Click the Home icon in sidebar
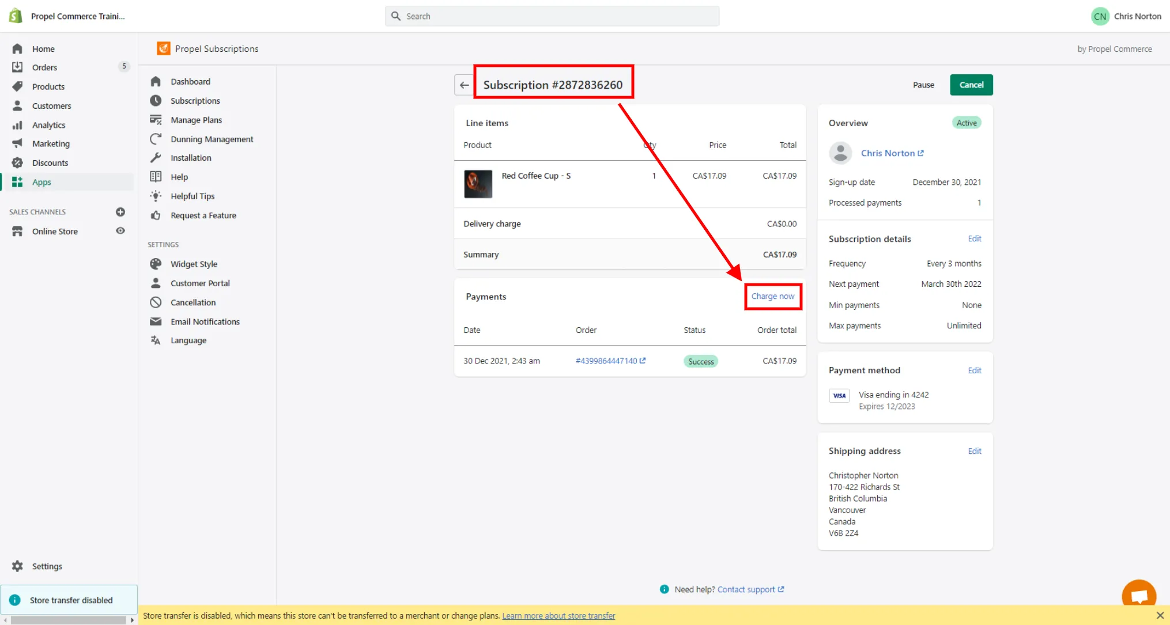Viewport: 1170px width, 625px height. (x=17, y=49)
